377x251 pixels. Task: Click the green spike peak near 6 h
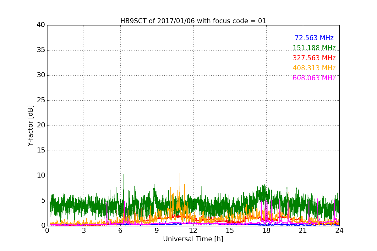click(123, 174)
